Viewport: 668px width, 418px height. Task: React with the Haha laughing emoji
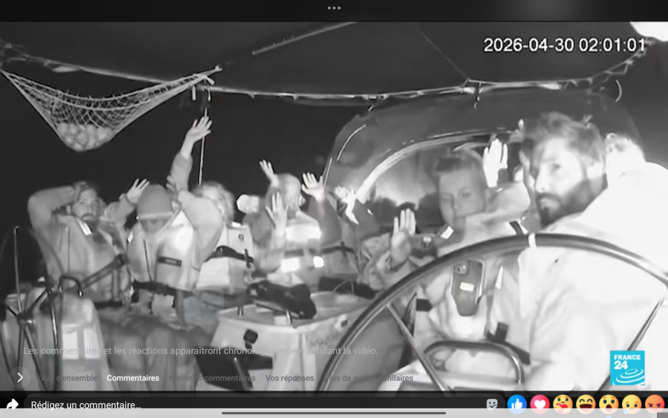coord(586,403)
